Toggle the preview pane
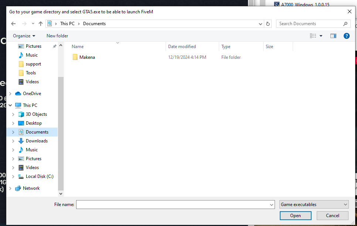The height and width of the screenshot is (226, 357). coord(333,36)
